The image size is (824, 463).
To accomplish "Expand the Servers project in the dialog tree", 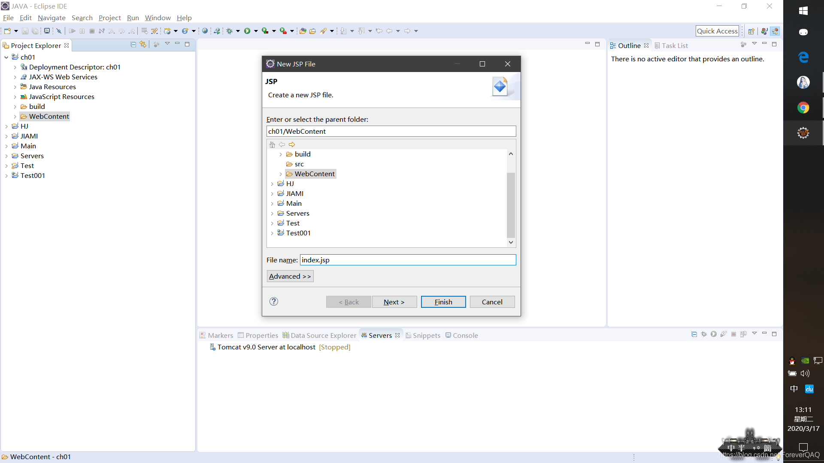I will 273,213.
